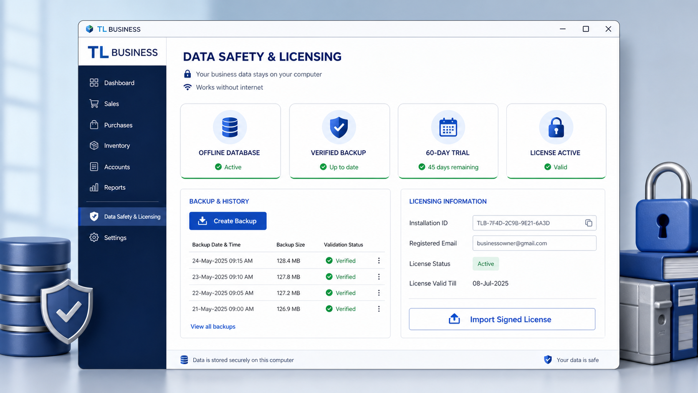Copy the Installation ID with copy icon
This screenshot has height=393, width=698.
coord(589,223)
